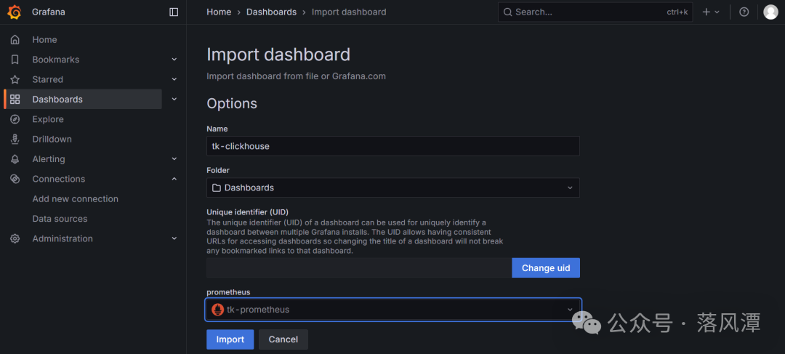Expand the Alerting section chevron

174,158
